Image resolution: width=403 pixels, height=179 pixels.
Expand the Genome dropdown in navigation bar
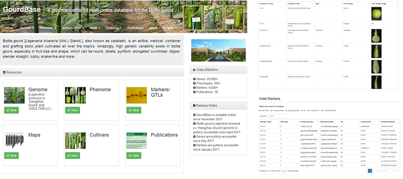(x=27, y=28)
